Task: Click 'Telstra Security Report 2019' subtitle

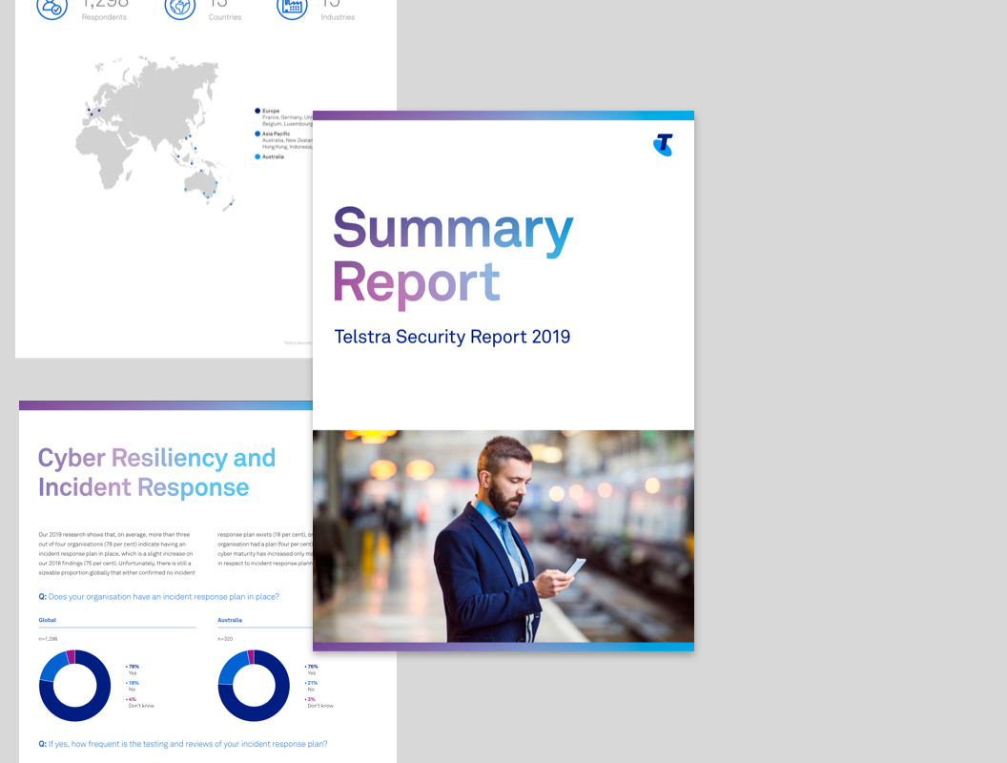Action: click(452, 337)
